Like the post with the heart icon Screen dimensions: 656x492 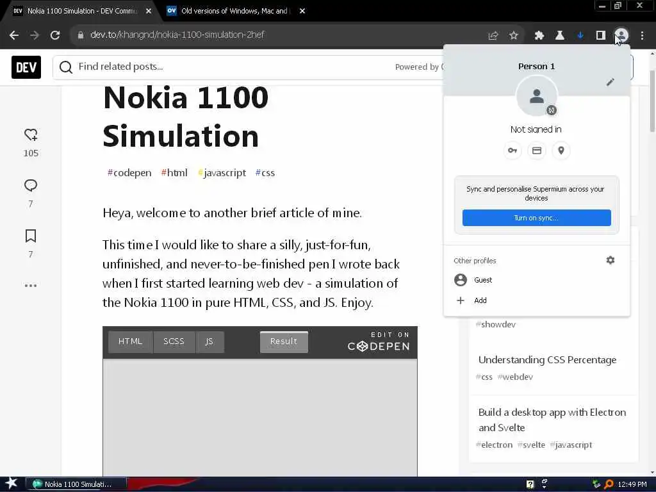tap(31, 135)
